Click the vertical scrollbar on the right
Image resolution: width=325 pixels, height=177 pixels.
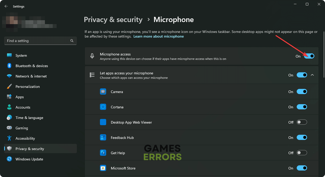tap(324, 54)
